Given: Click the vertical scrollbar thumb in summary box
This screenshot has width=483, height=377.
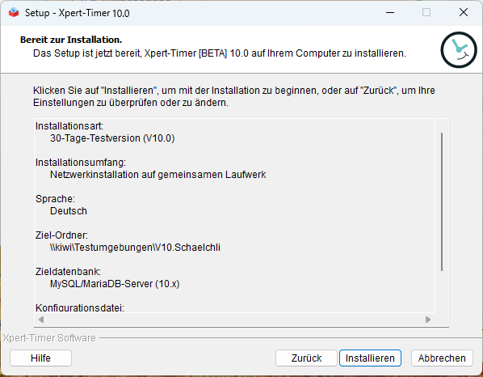Looking at the screenshot, I should 442,201.
